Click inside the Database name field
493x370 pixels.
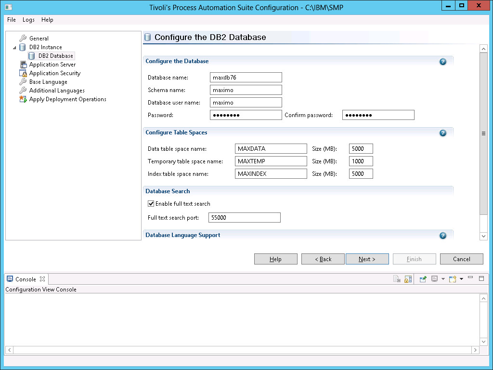point(246,77)
